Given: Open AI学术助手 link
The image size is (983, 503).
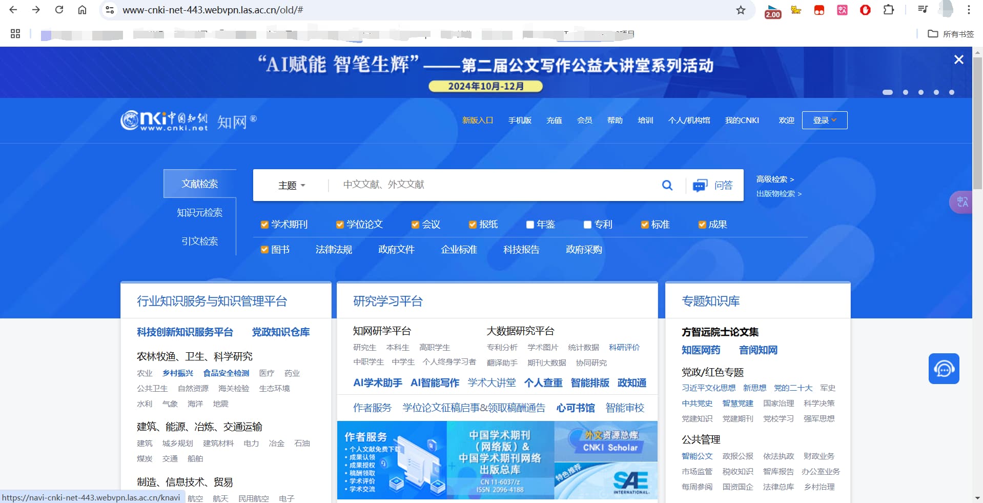Looking at the screenshot, I should (378, 383).
